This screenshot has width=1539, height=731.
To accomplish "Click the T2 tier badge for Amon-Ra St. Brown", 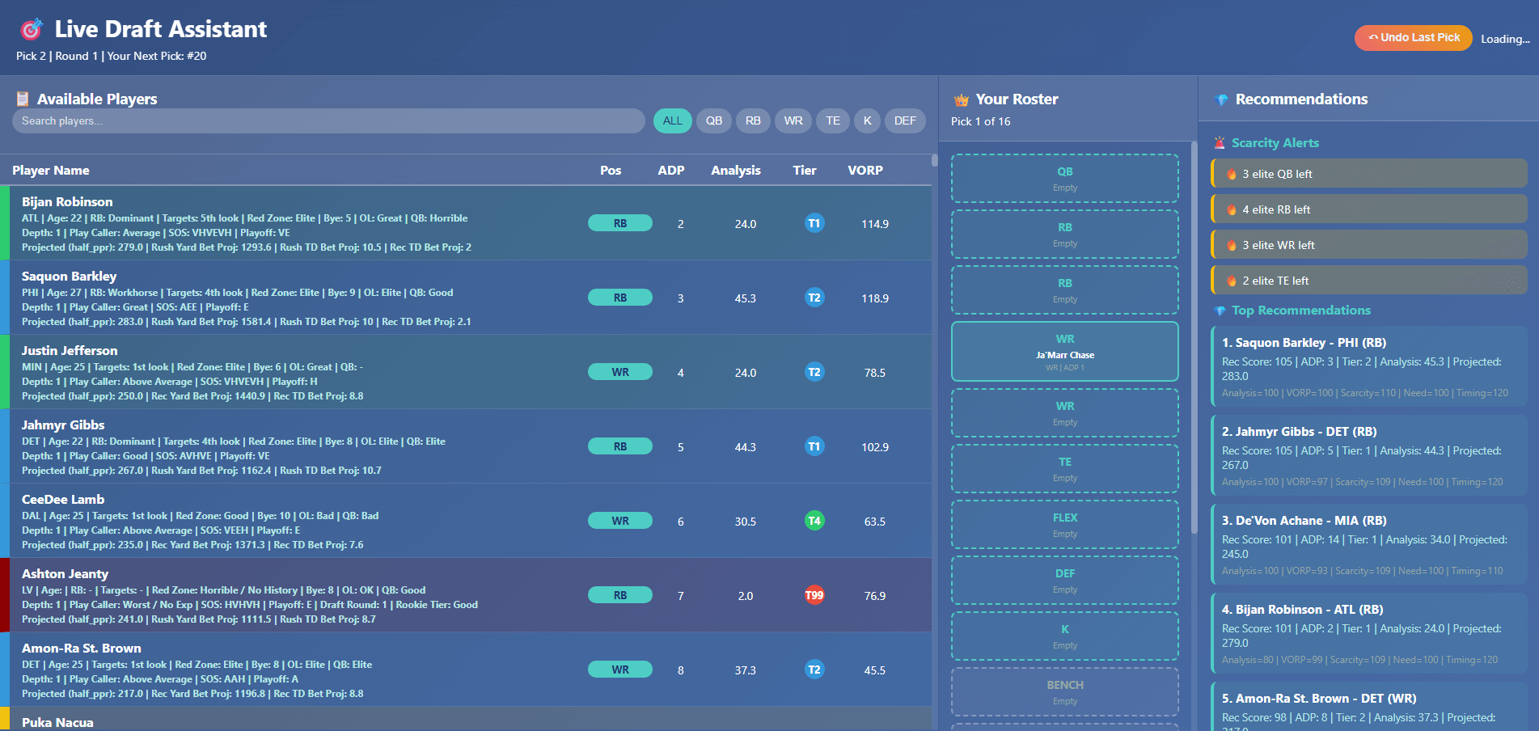I will coord(814,670).
